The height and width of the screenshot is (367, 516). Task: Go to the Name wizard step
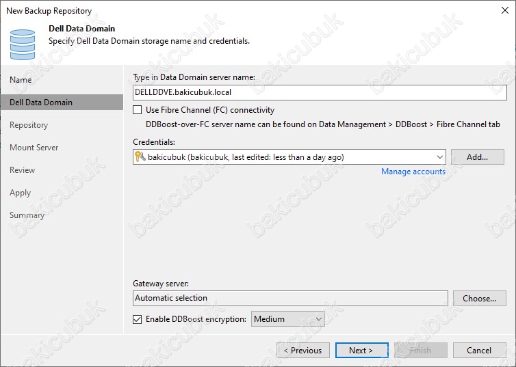[x=21, y=80]
